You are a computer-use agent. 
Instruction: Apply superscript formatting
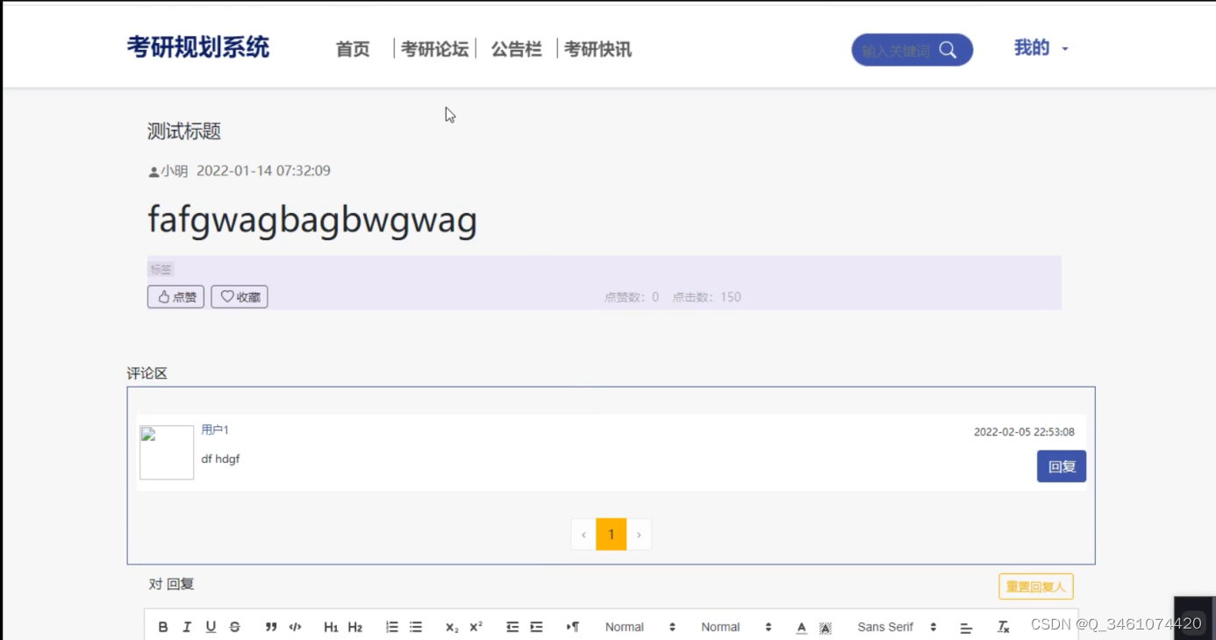pos(476,627)
